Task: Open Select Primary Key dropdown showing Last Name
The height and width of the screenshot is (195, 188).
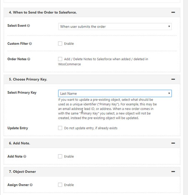Action: (x=115, y=93)
